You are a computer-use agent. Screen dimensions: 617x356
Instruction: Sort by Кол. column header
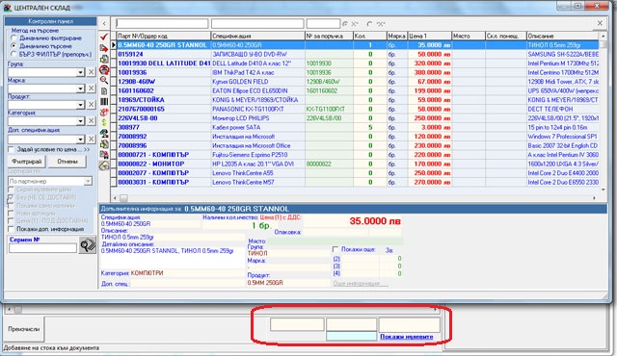tap(369, 37)
